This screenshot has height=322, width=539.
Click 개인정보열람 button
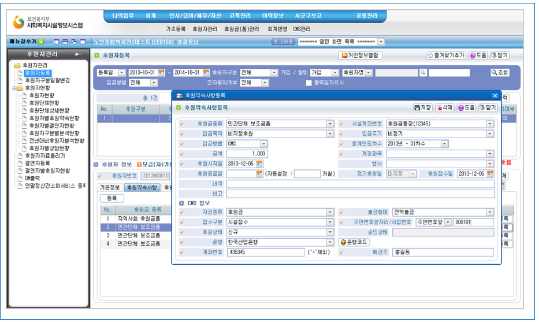360,55
